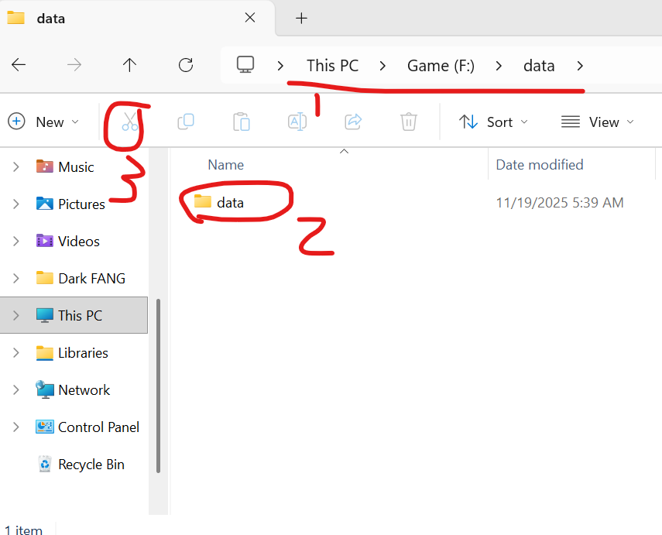
Task: Open a new tab with plus button
Action: (301, 18)
